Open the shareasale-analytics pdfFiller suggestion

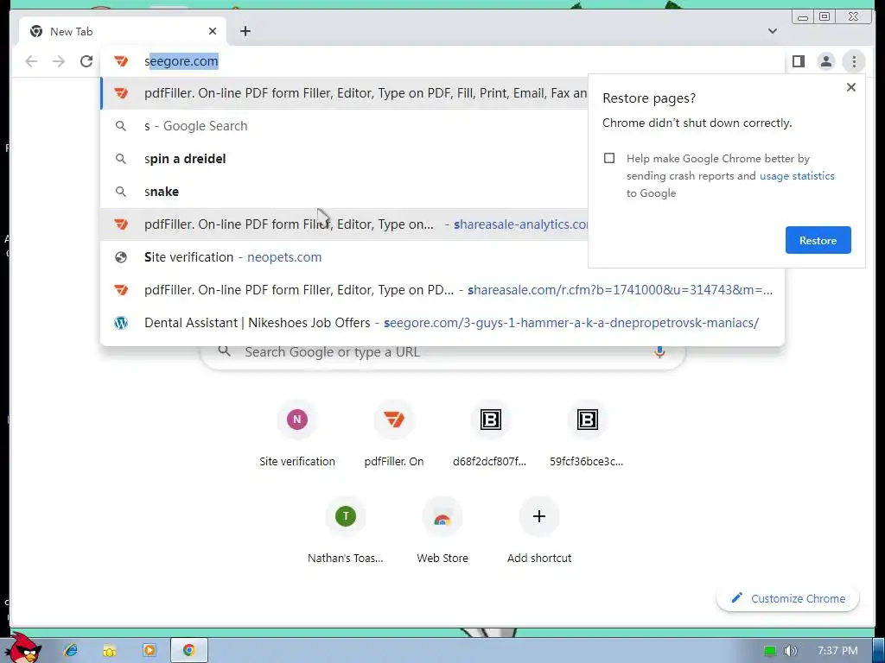tap(344, 224)
